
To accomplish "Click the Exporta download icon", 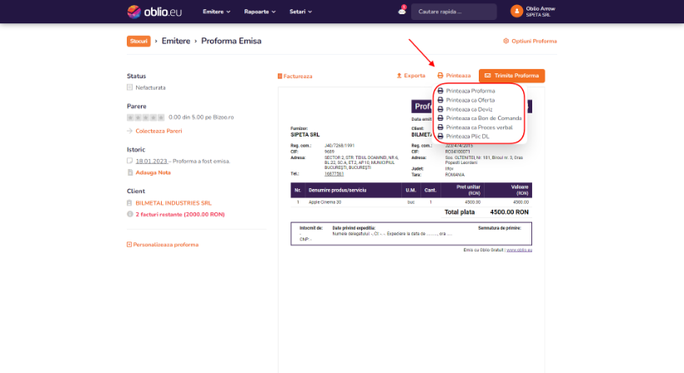I will 400,76.
